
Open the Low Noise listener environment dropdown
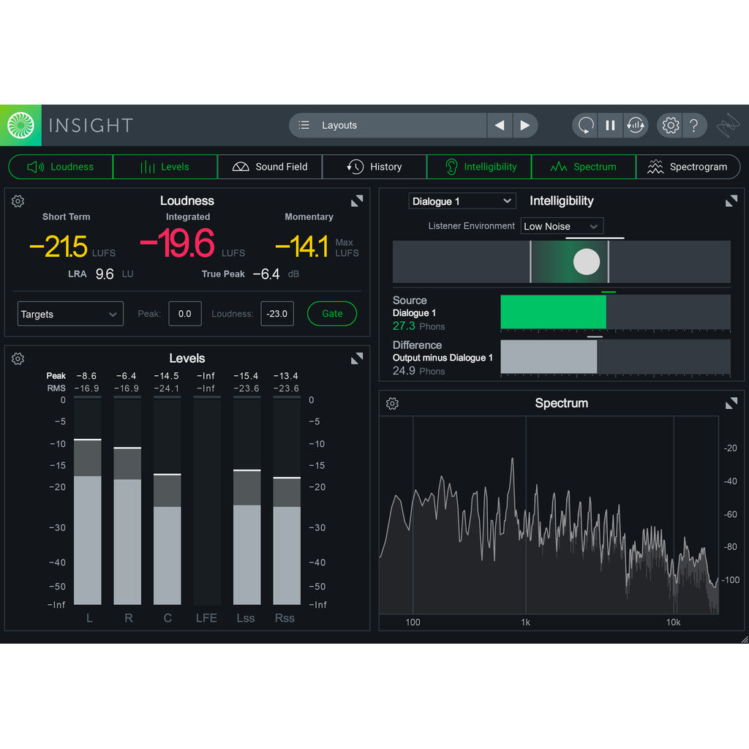(562, 226)
